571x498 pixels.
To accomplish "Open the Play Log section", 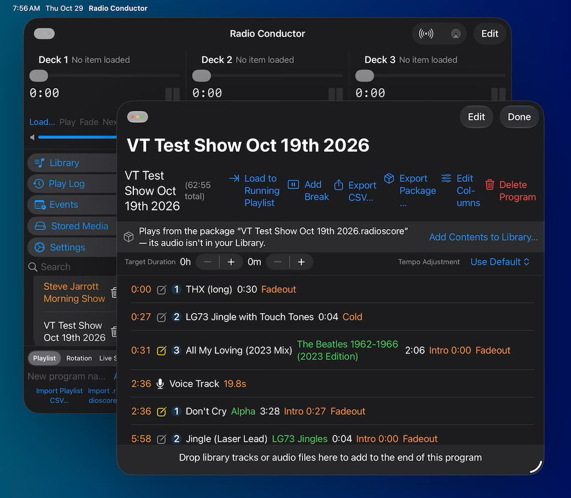I will click(x=72, y=184).
